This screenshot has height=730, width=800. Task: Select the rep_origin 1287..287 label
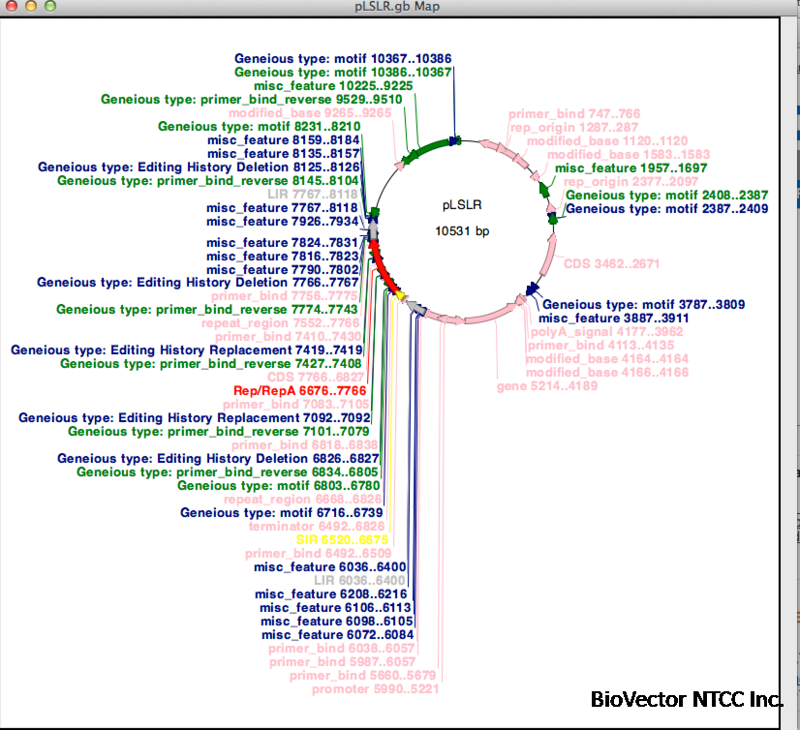click(574, 128)
